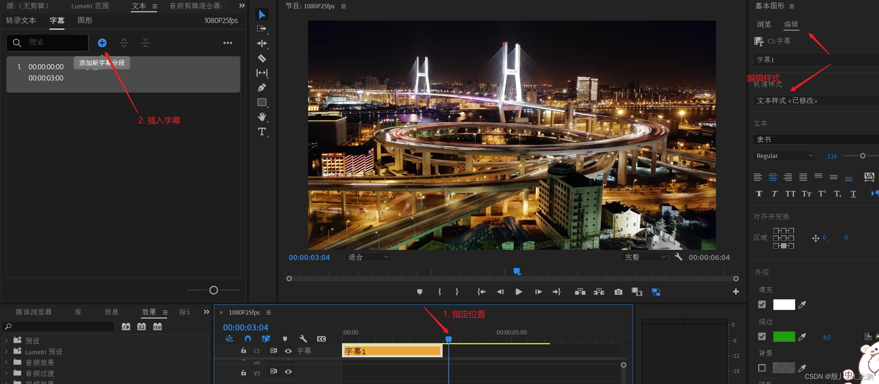
Task: Step forward one frame
Action: (x=538, y=291)
